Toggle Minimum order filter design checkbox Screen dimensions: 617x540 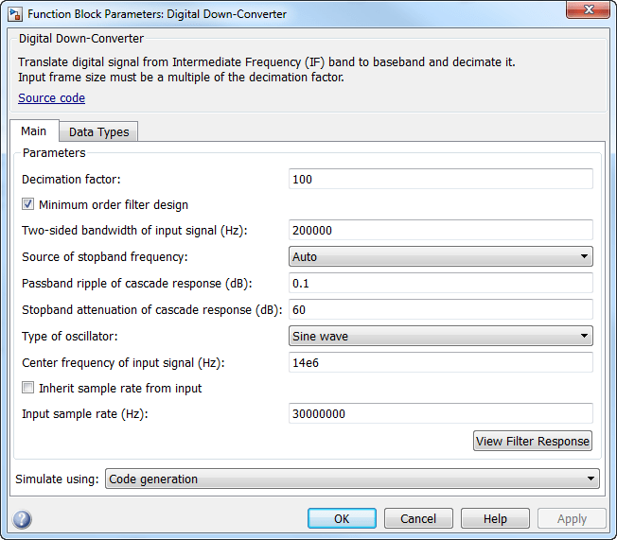coord(28,204)
